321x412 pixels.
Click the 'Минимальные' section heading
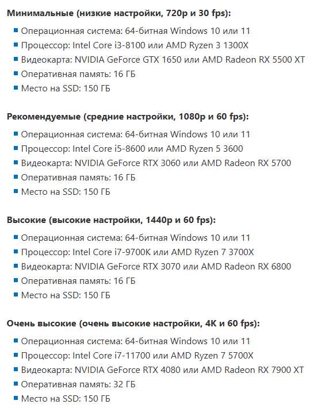(119, 13)
